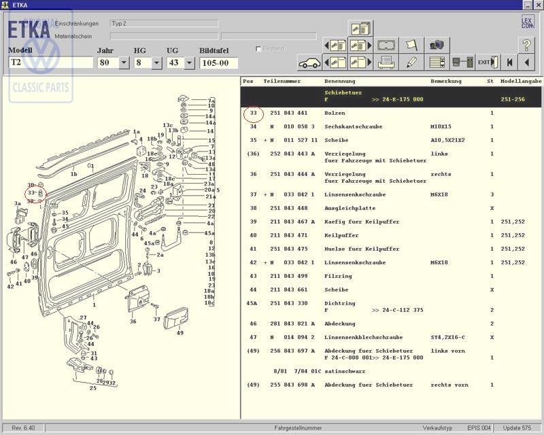Click the Bildtafel field showing 105-00
The height and width of the screenshot is (435, 544).
pos(218,63)
